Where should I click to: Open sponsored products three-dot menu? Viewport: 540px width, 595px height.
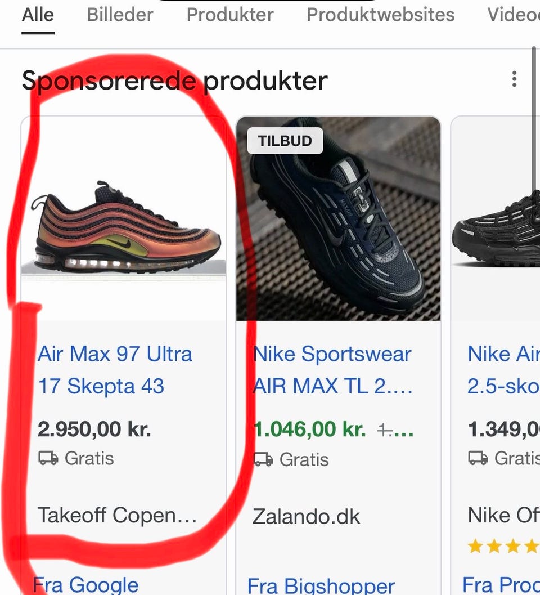(514, 79)
